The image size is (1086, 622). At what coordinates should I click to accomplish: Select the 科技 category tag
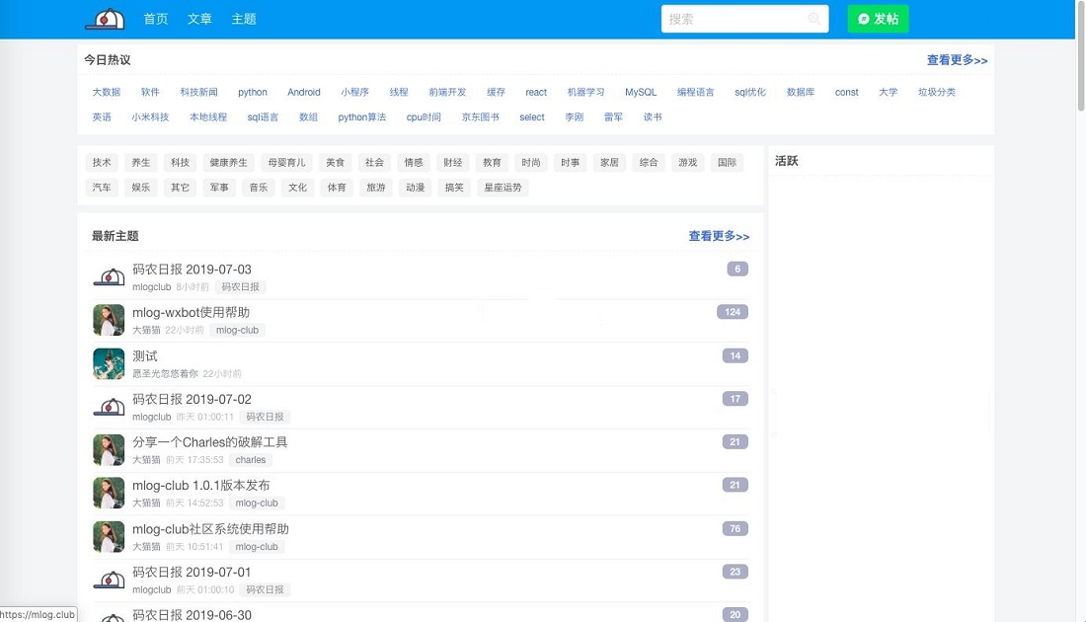[179, 162]
